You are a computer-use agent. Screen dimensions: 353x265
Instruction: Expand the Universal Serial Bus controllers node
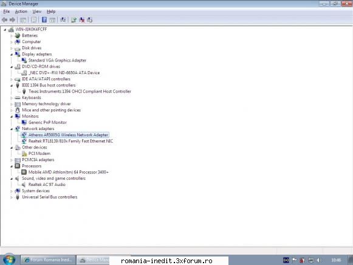click(x=12, y=197)
